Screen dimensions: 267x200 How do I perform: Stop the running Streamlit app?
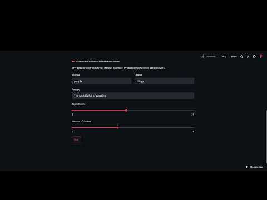tap(224, 56)
